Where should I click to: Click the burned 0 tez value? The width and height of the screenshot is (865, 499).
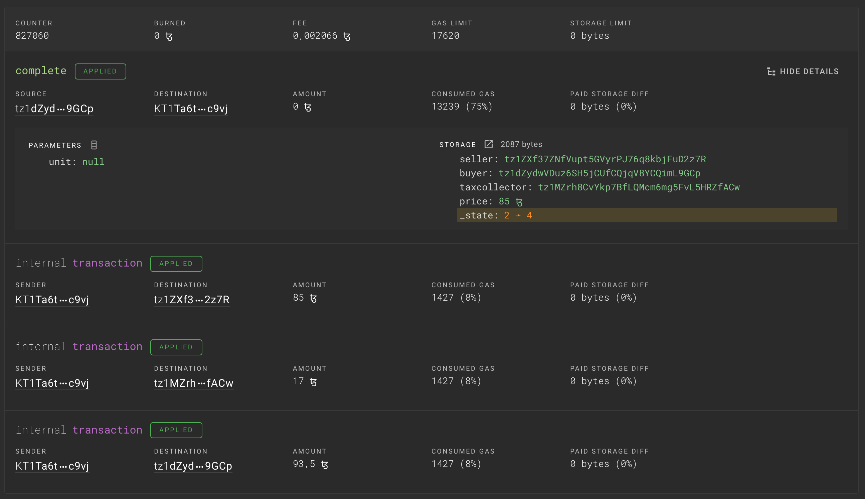(163, 36)
